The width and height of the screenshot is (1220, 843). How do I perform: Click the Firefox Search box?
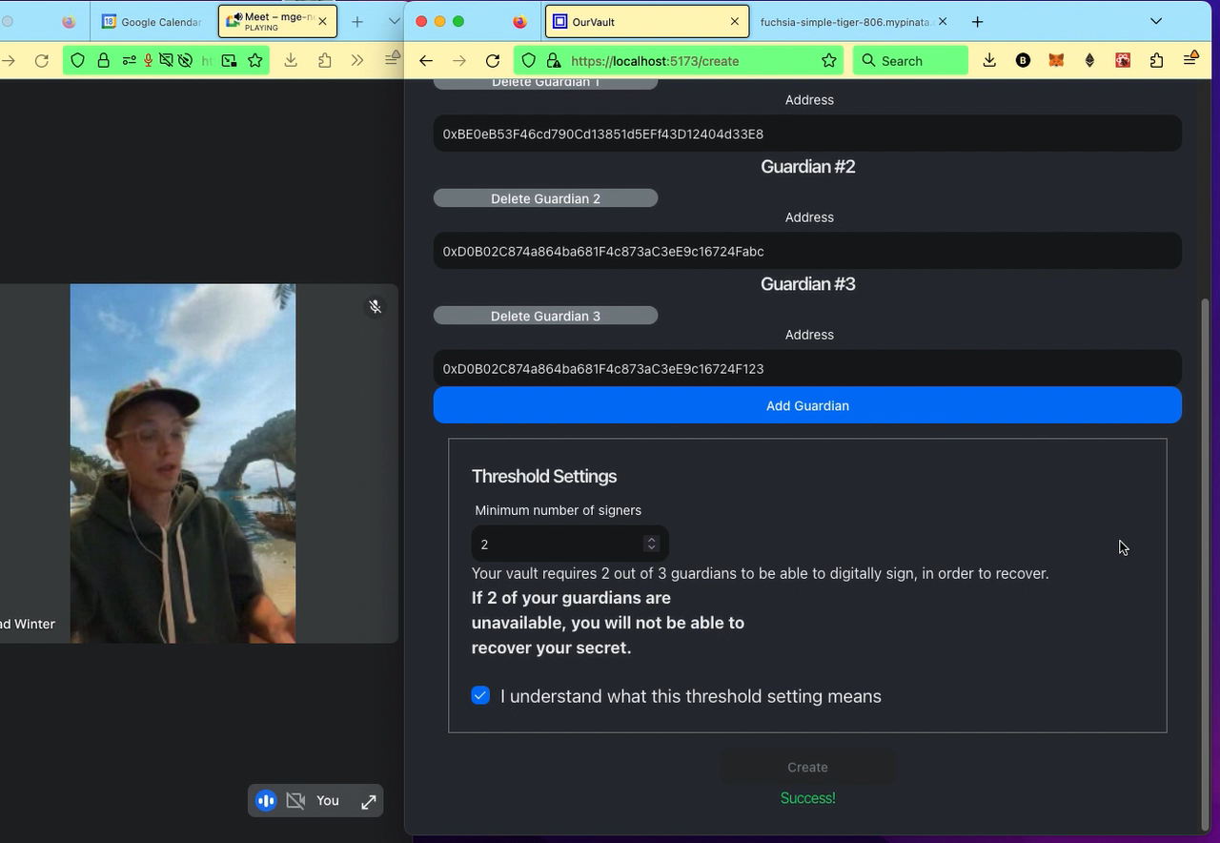coord(910,61)
